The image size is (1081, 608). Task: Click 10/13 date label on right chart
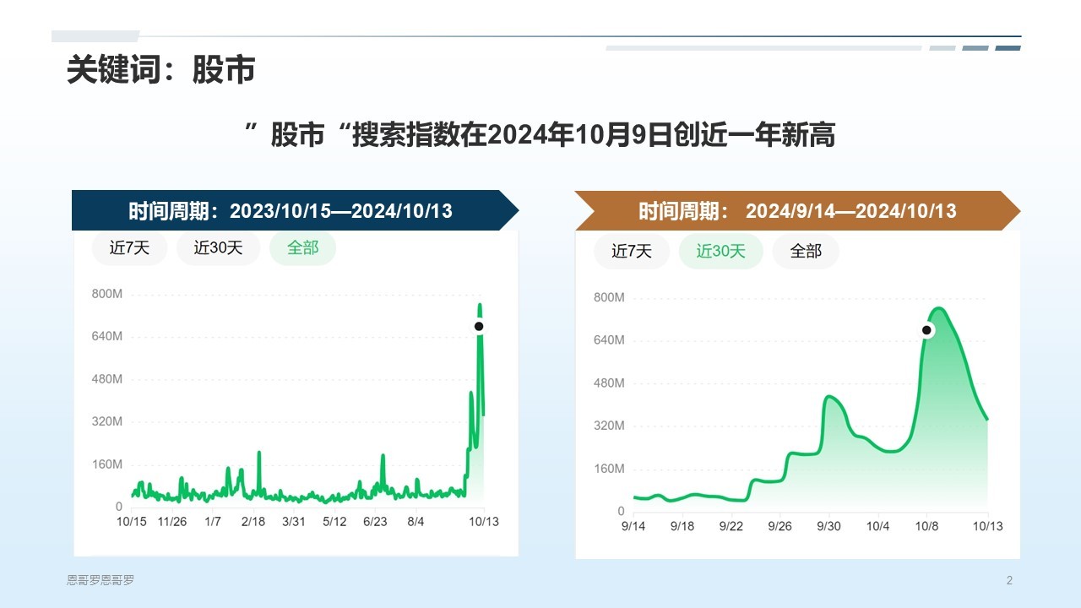(x=987, y=526)
